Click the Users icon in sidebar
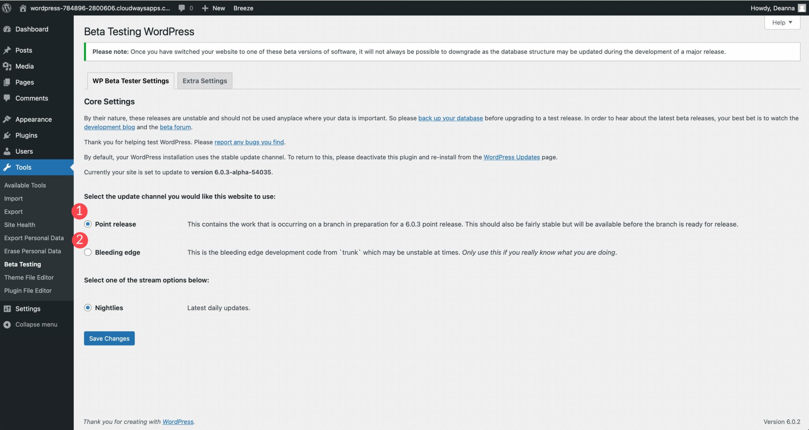Screen dimensions: 809x430 click(8, 151)
